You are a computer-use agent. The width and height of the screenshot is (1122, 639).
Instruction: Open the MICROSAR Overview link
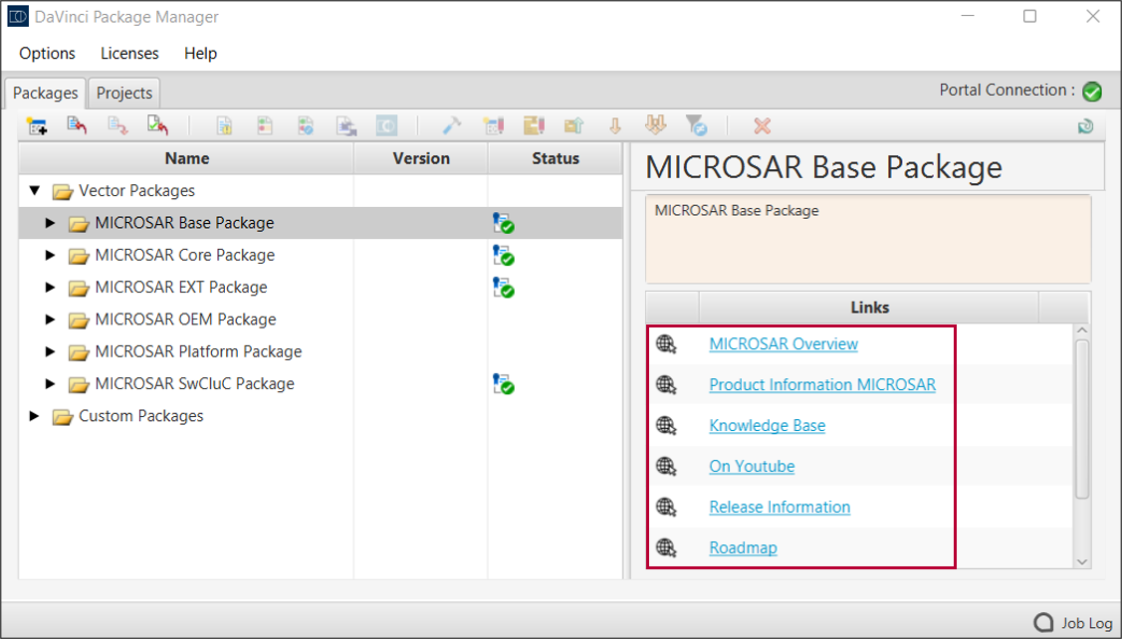coord(784,344)
